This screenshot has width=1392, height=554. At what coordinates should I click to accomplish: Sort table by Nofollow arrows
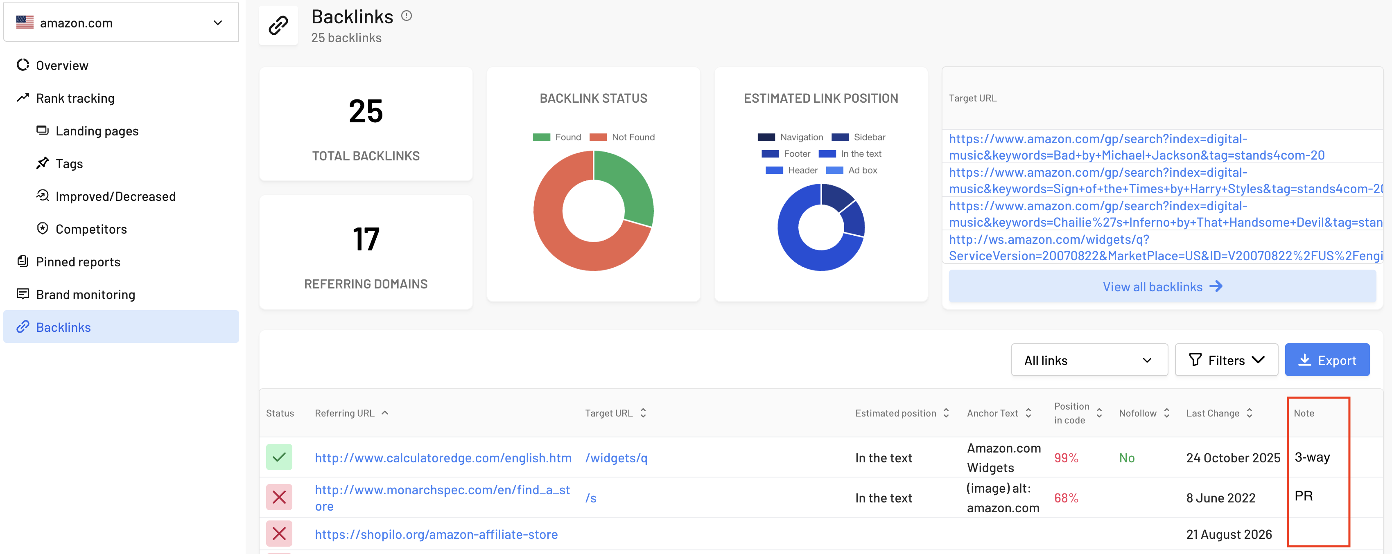(1167, 412)
